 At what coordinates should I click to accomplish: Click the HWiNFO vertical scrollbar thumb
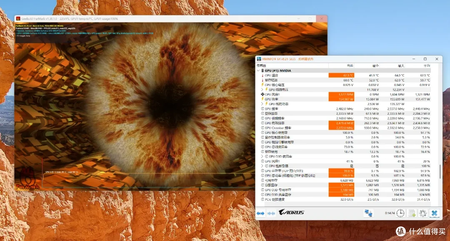pos(440,171)
